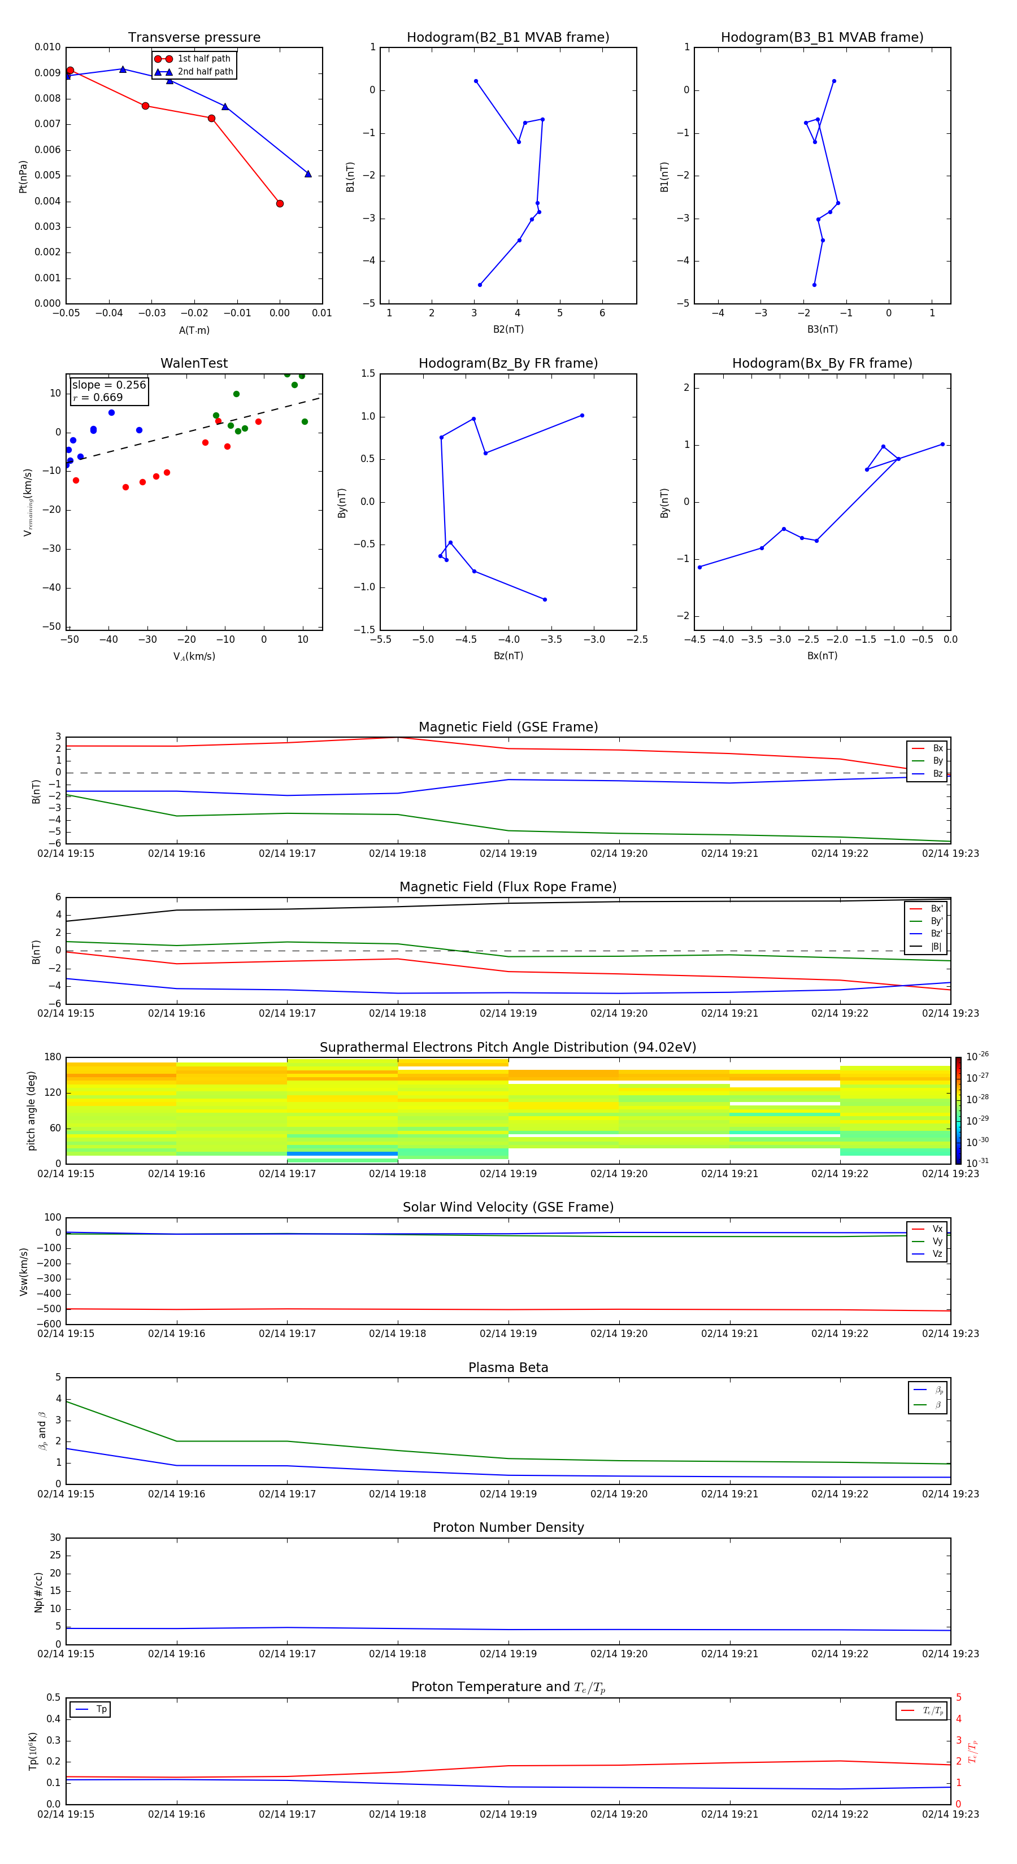Click the red Te/Tp right axis label
This screenshot has width=1017, height=1864.
point(973,1751)
